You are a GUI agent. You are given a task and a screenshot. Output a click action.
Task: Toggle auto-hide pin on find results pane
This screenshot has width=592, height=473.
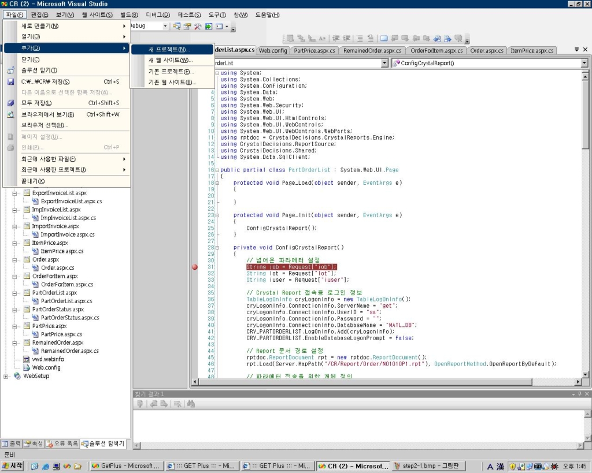(580, 394)
